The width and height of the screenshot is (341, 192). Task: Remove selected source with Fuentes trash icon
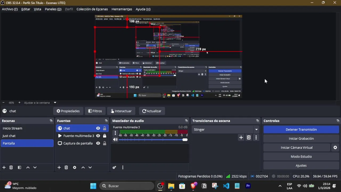tap(66, 167)
